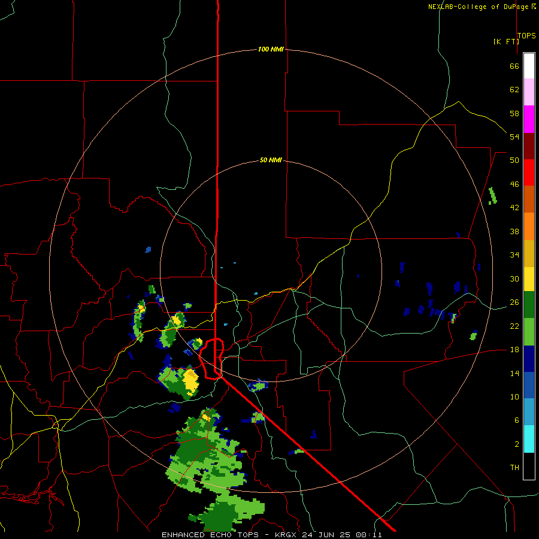Click legend value 34
539x539 pixels.
[514, 255]
